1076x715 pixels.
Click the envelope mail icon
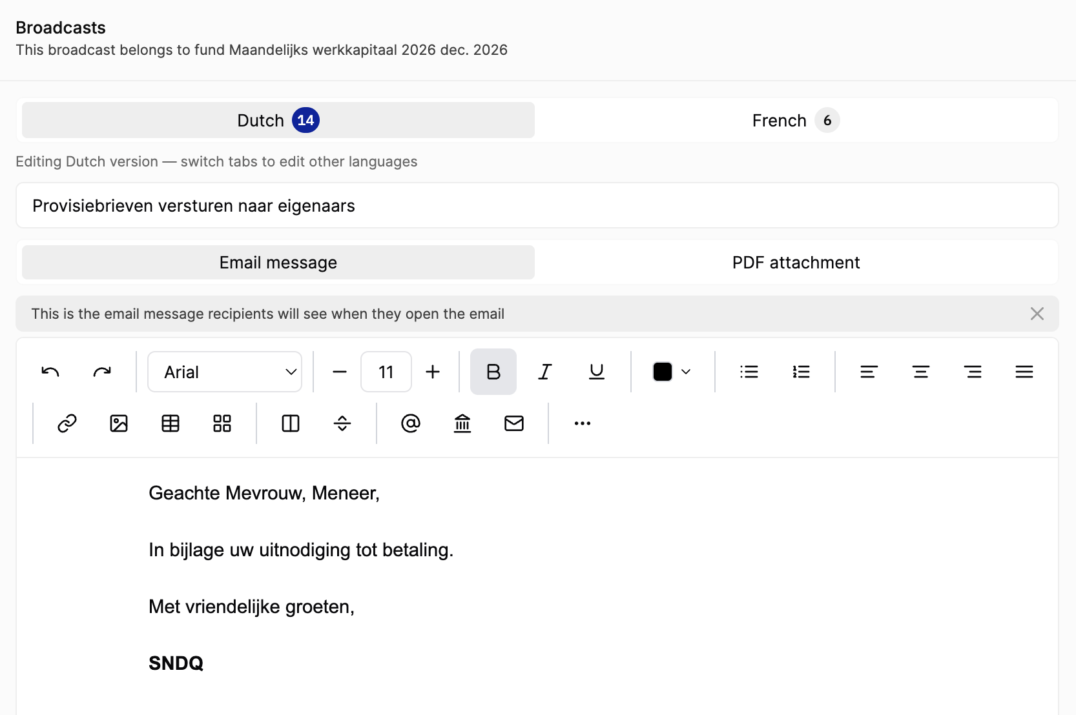tap(514, 423)
